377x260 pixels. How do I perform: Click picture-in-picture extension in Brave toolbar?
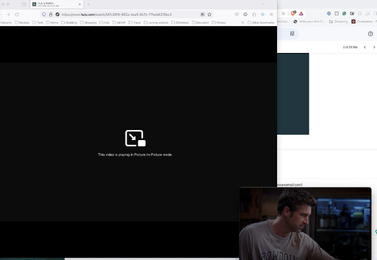[x=352, y=13]
